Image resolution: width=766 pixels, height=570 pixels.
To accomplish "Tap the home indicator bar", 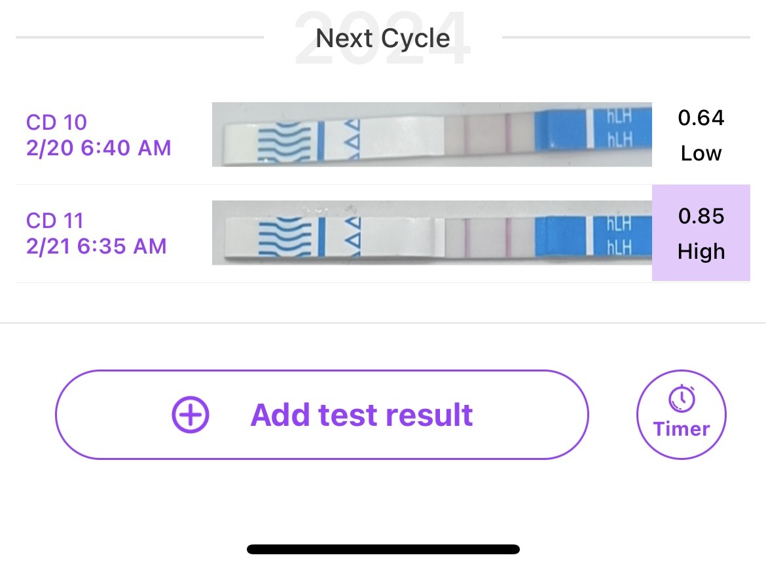I will pos(383,549).
